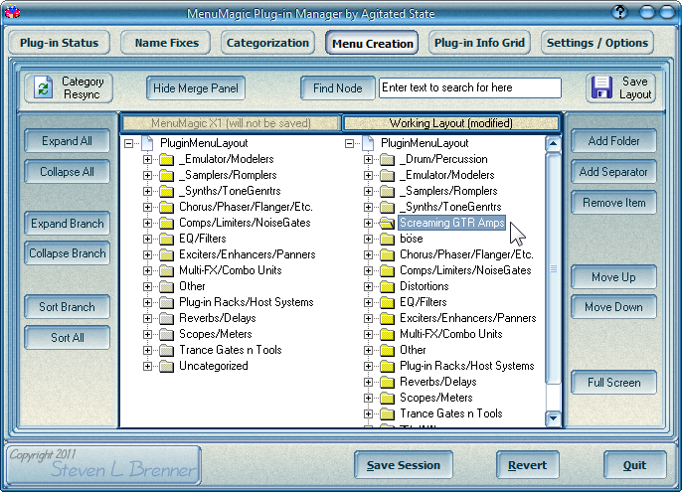Click the MenuMagic app icon in title bar
This screenshot has height=492, width=682.
tap(12, 13)
